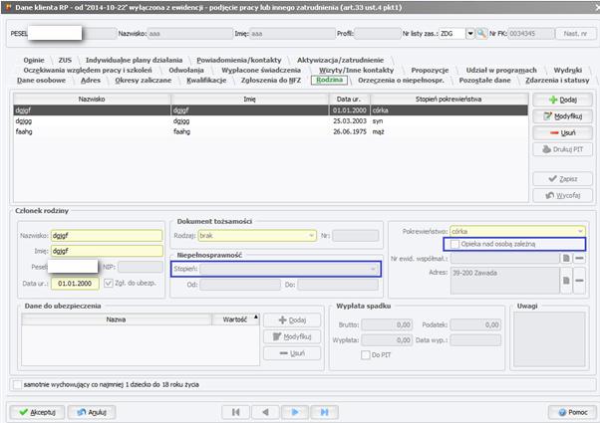Click the Wycofaj button
The height and width of the screenshot is (423, 600).
pyautogui.click(x=562, y=195)
